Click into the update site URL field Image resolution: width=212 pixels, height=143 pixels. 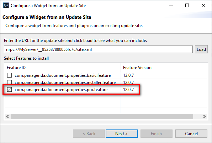[x=98, y=49]
